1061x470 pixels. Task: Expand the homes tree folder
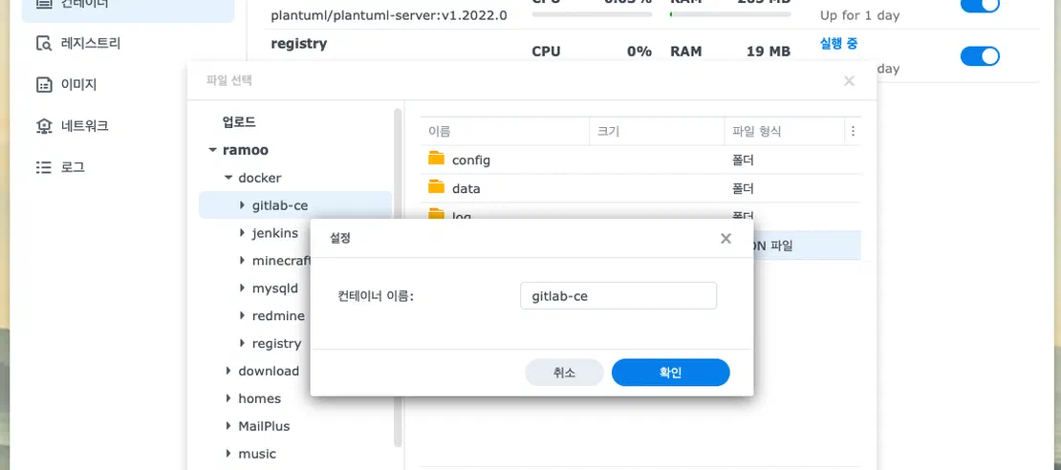pyautogui.click(x=228, y=398)
